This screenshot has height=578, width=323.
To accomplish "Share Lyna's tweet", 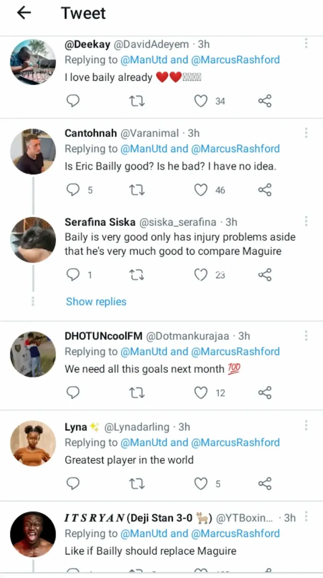I will 265,484.
